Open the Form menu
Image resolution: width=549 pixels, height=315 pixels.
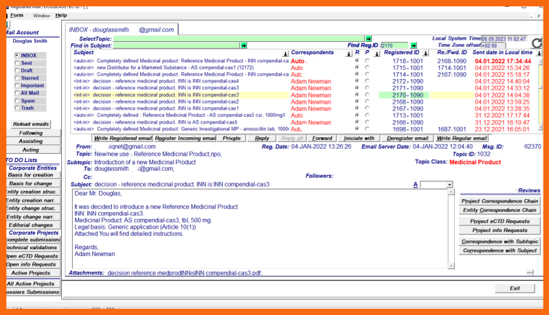[16, 15]
